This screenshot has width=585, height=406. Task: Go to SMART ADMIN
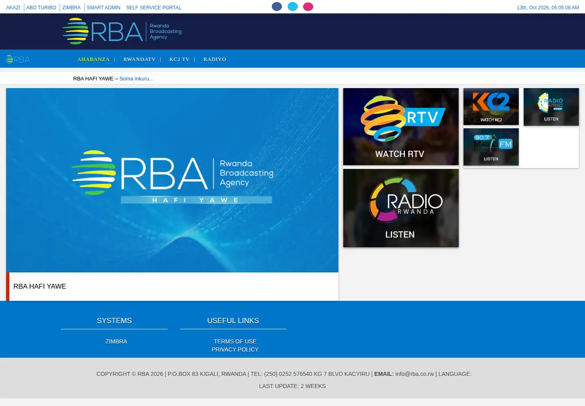(104, 8)
